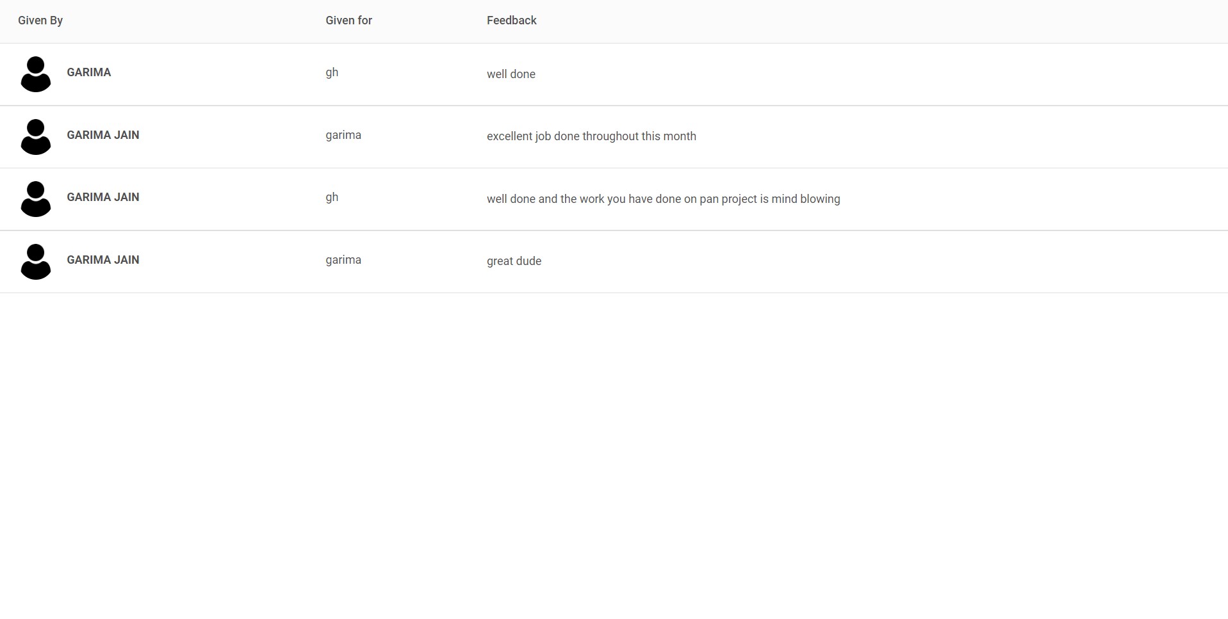1228x619 pixels.
Task: Click the 'gh' entry in the first row
Action: [x=332, y=72]
